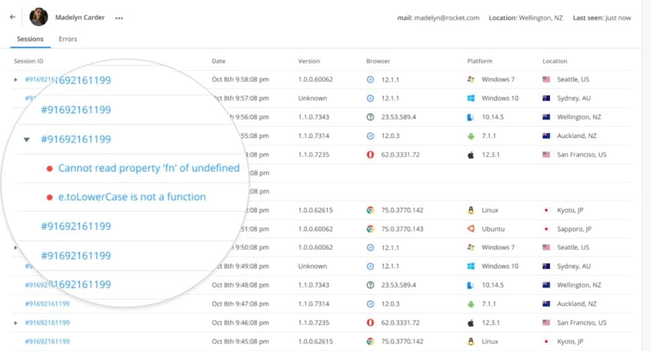Click unknown browser icon in 9:48:08 pm row
The height and width of the screenshot is (351, 651).
(371, 285)
